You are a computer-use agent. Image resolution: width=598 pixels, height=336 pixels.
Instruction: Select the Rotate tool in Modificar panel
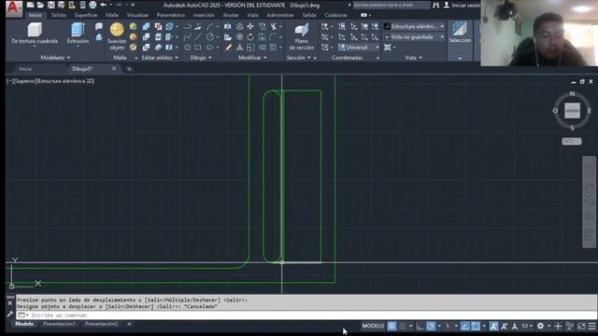point(250,37)
